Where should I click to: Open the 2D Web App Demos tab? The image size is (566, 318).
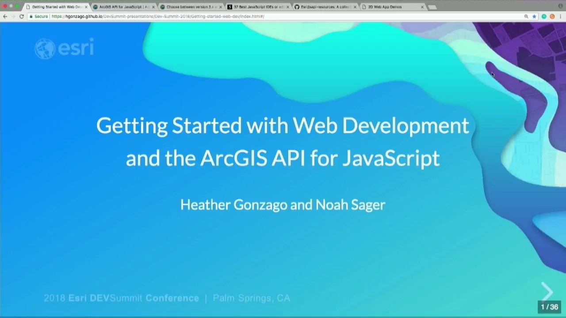point(393,7)
